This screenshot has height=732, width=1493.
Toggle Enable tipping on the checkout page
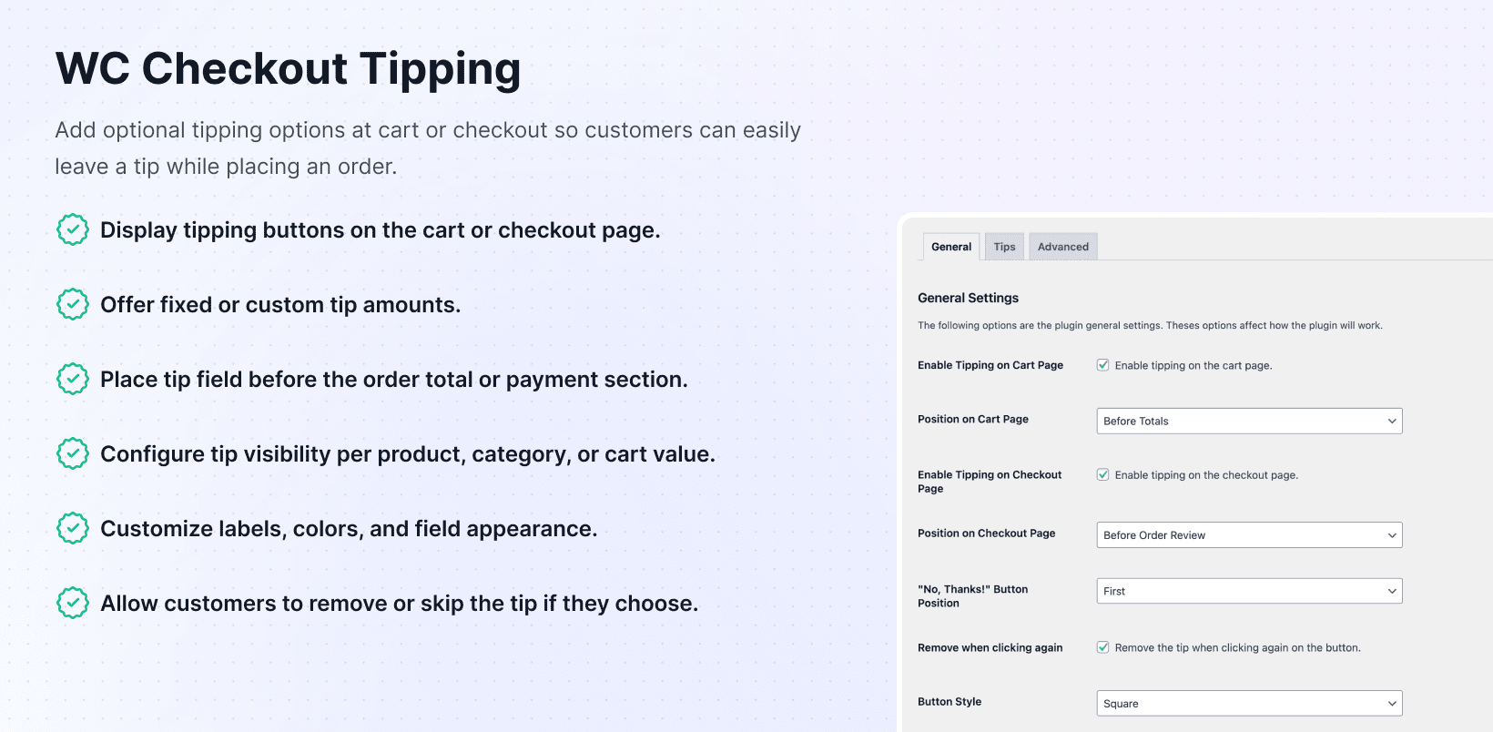[x=1102, y=475]
